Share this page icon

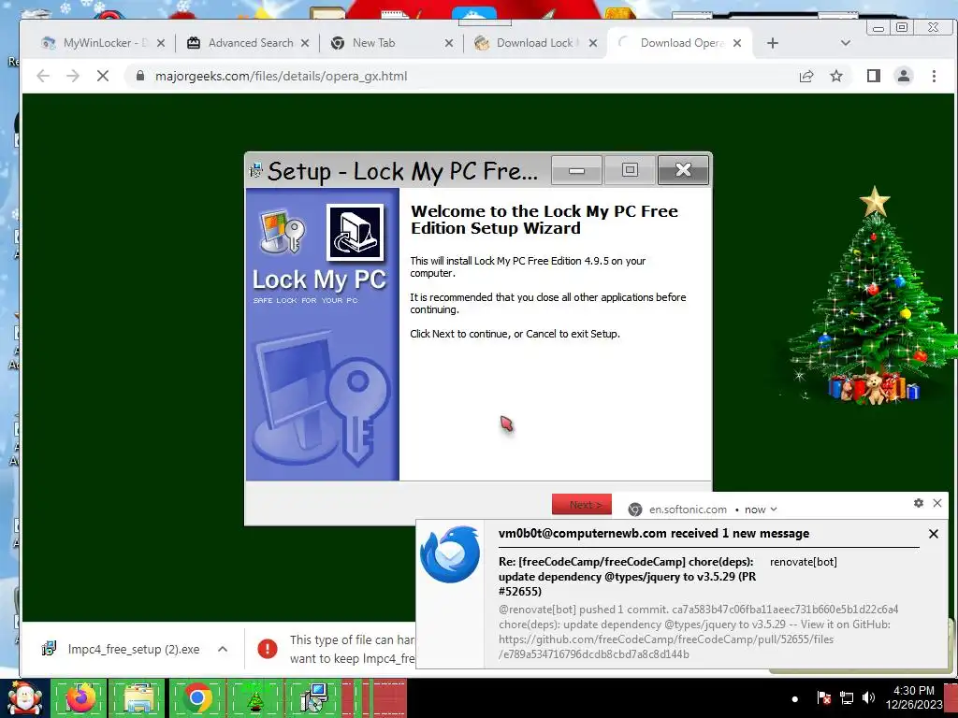coord(806,76)
